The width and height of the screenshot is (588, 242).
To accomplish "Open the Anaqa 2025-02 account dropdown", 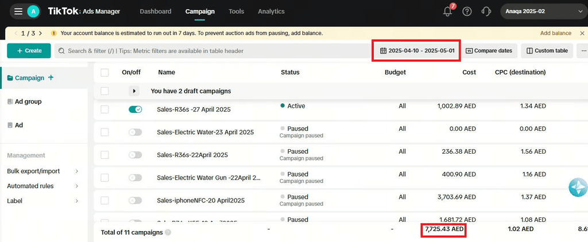I will [x=541, y=11].
